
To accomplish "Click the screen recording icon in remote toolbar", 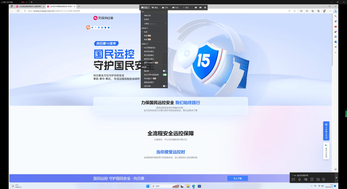I will [201, 8].
